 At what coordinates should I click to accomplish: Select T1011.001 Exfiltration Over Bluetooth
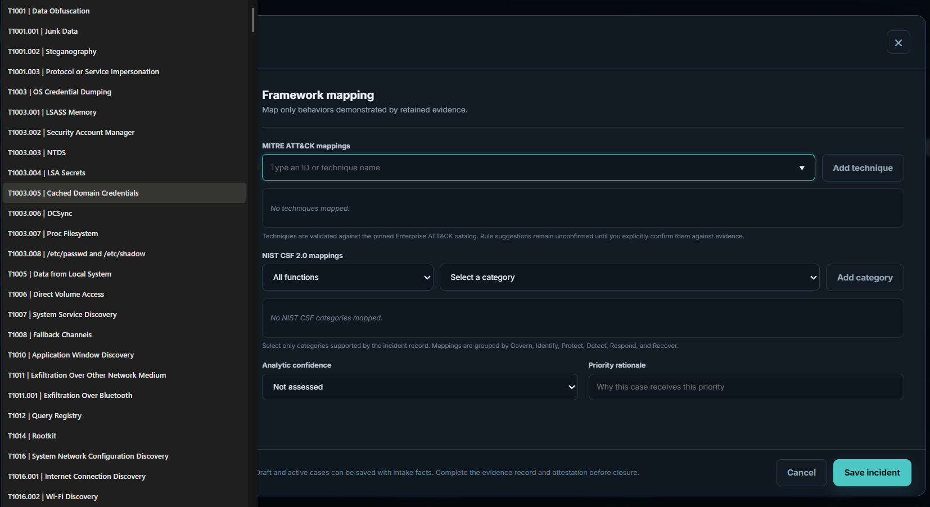pos(124,395)
